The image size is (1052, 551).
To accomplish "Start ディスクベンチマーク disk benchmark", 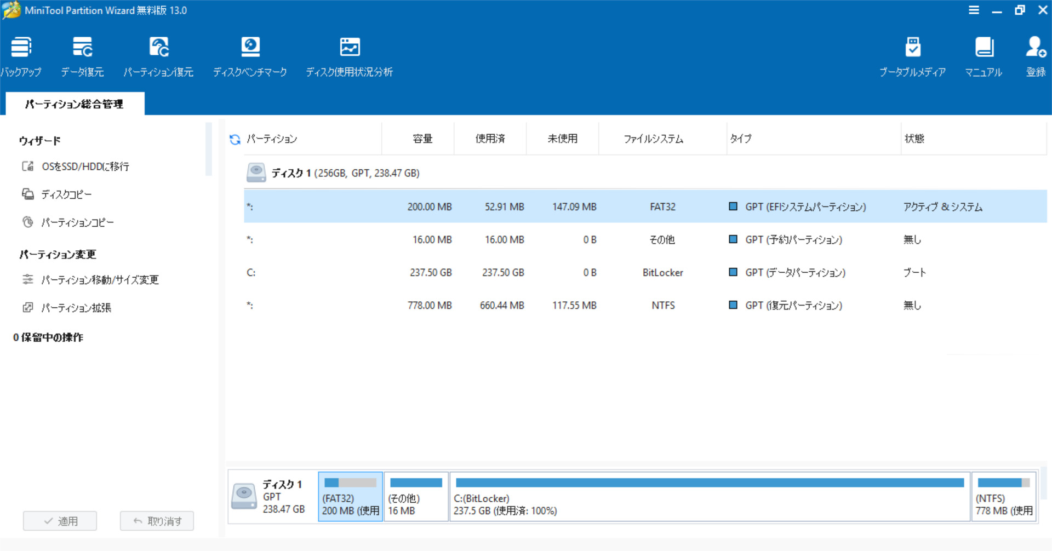I will (x=250, y=56).
